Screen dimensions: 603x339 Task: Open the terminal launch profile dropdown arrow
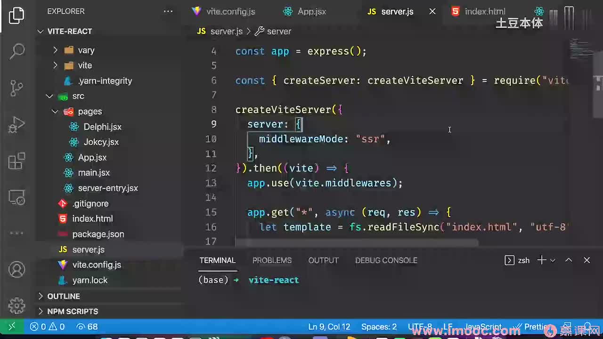[553, 260]
